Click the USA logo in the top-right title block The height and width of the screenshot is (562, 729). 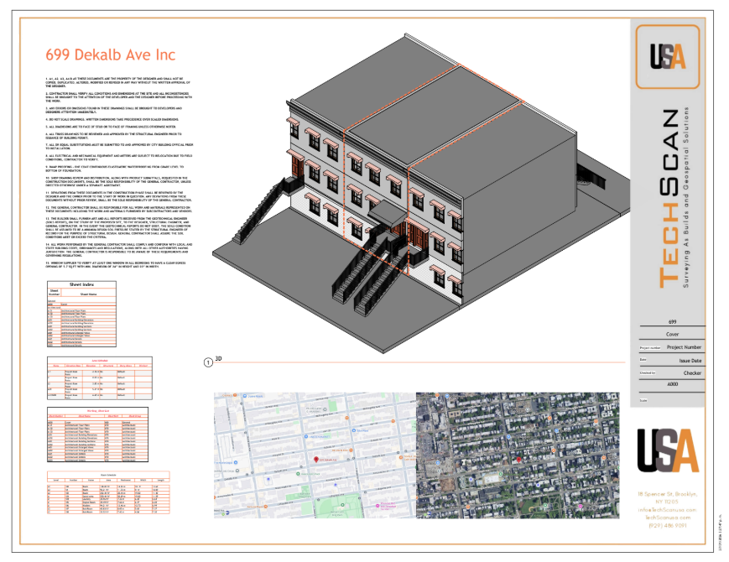click(669, 55)
